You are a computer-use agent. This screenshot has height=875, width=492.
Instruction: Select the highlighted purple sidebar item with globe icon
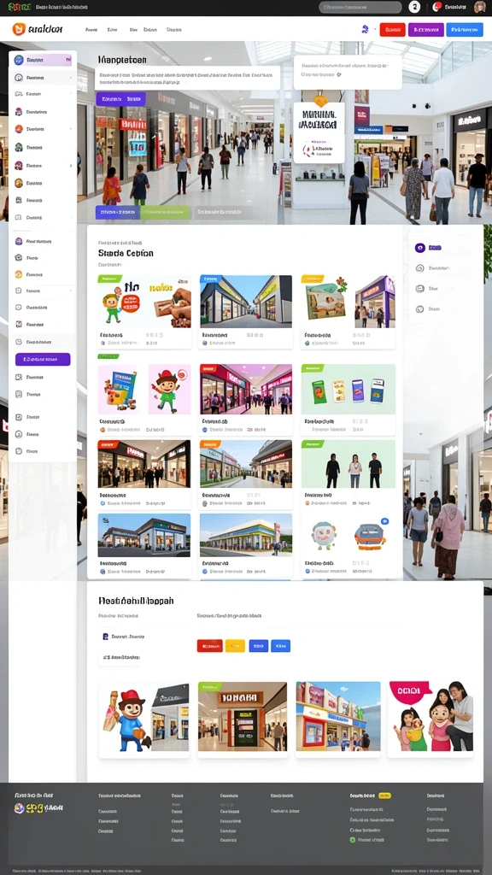(44, 60)
